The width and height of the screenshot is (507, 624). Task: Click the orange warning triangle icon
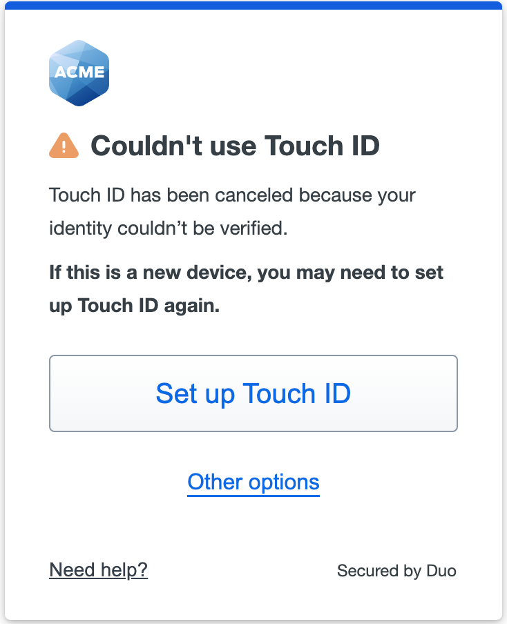point(64,146)
